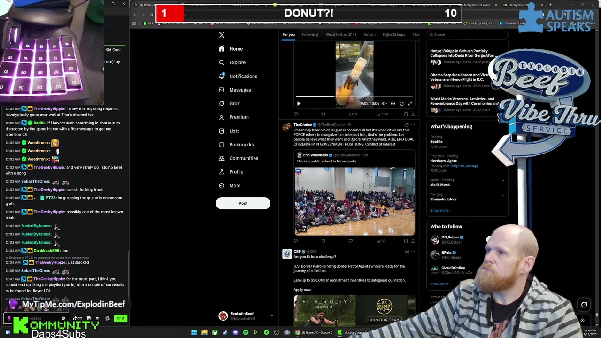Open the Premium page

(x=233, y=117)
